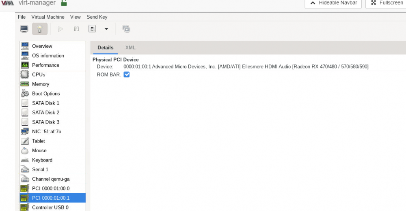This screenshot has height=211, width=406.
Task: Switch to the Details tab
Action: pyautogui.click(x=106, y=48)
